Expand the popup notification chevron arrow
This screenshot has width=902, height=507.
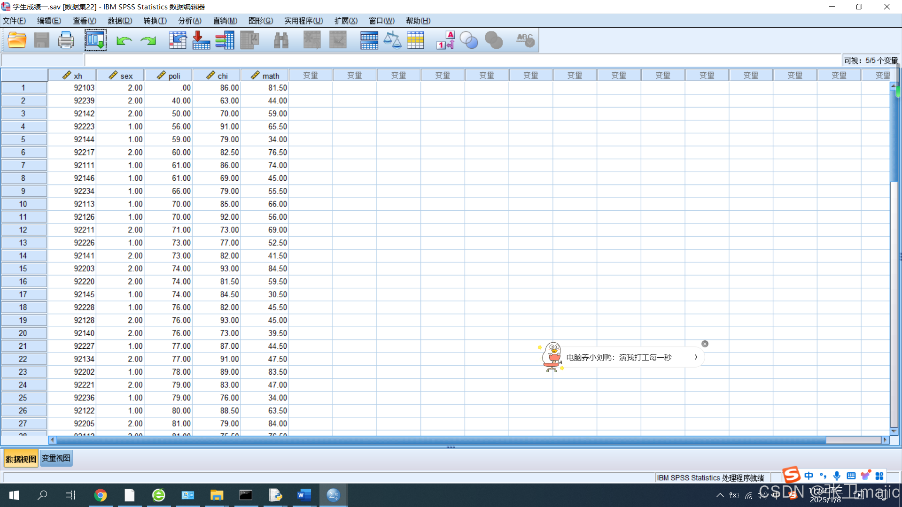tap(696, 357)
